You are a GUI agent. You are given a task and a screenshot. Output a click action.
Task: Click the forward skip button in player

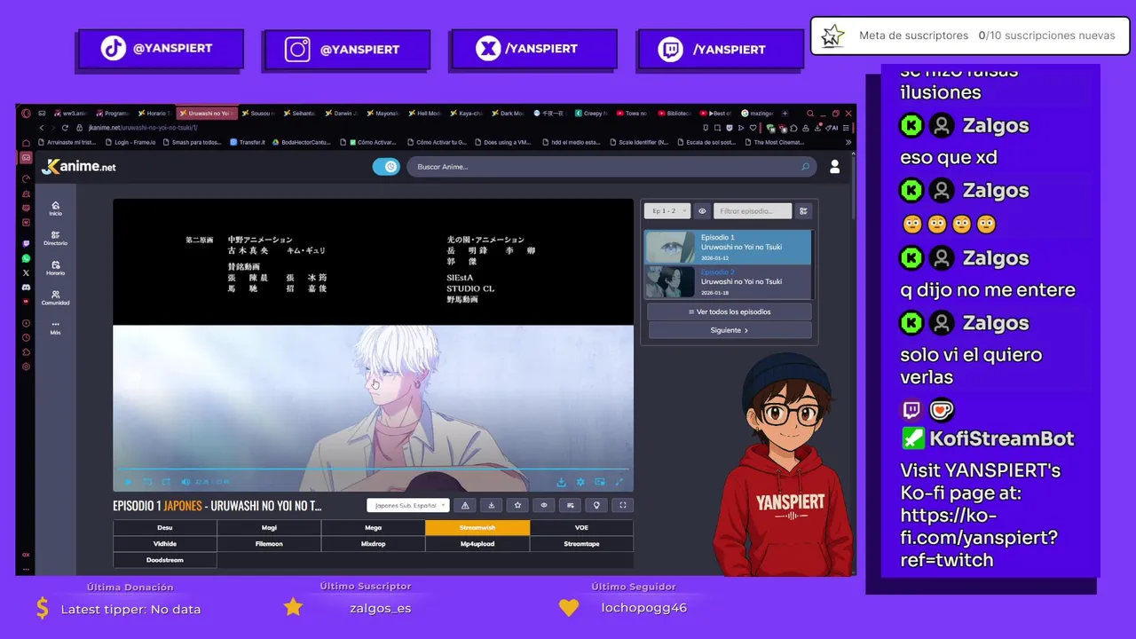tap(166, 482)
